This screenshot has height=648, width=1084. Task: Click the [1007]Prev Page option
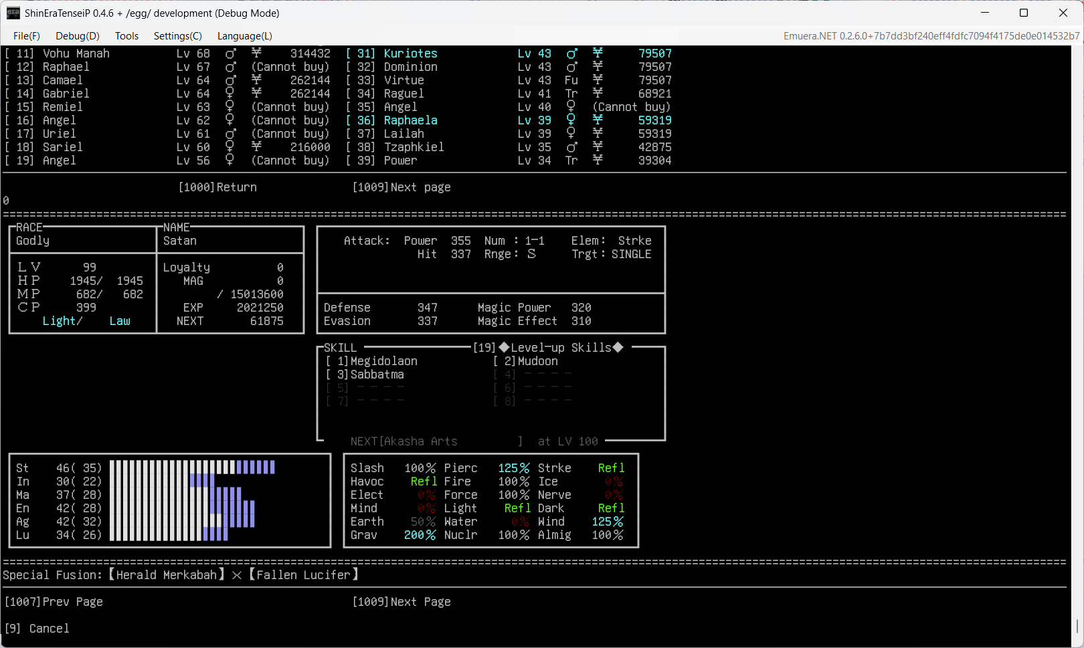(x=54, y=602)
